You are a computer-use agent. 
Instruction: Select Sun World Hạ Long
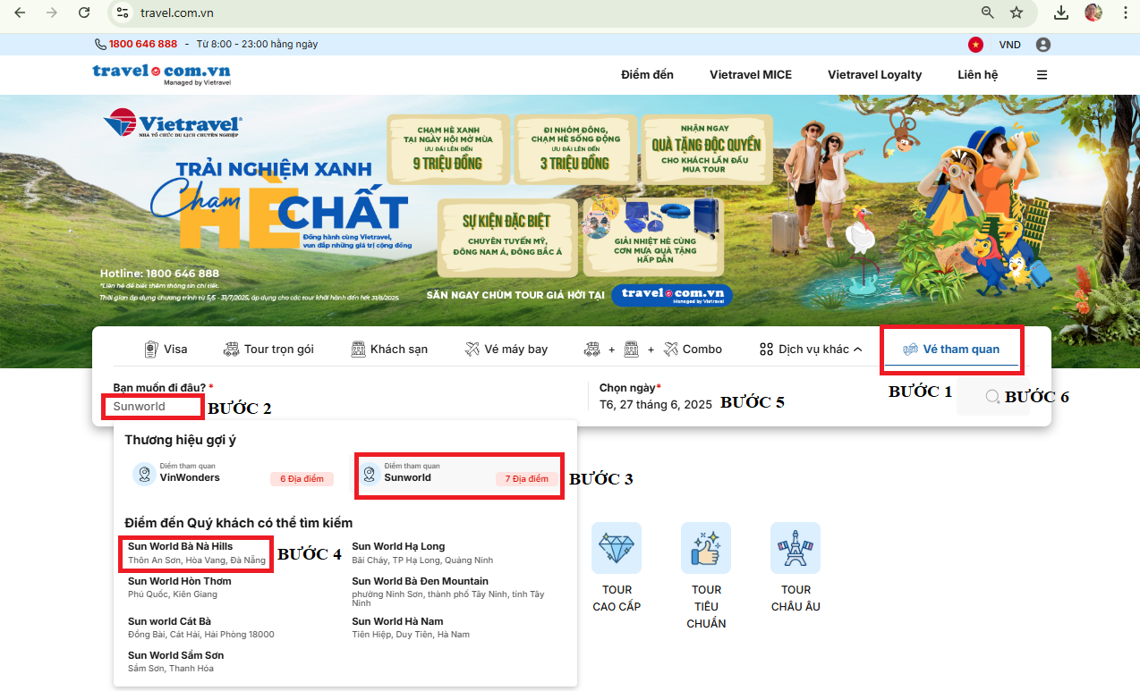point(422,552)
